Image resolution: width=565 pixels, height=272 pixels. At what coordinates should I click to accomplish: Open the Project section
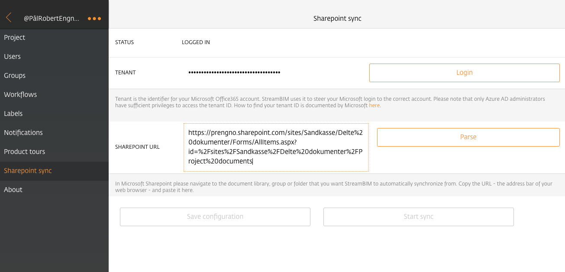[x=54, y=38]
